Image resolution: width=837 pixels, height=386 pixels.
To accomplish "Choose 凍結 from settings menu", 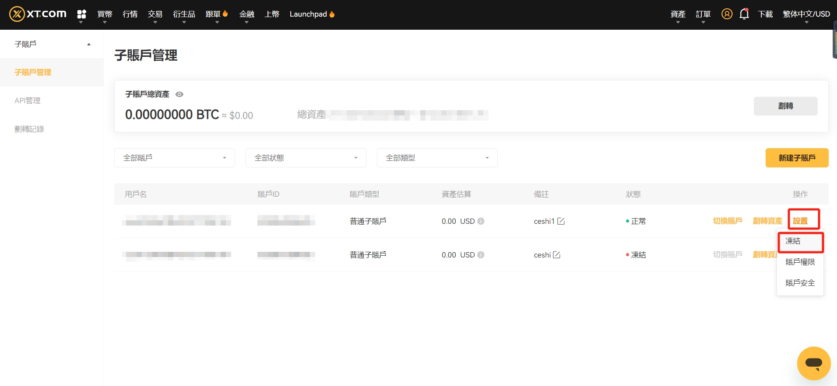I will 800,241.
